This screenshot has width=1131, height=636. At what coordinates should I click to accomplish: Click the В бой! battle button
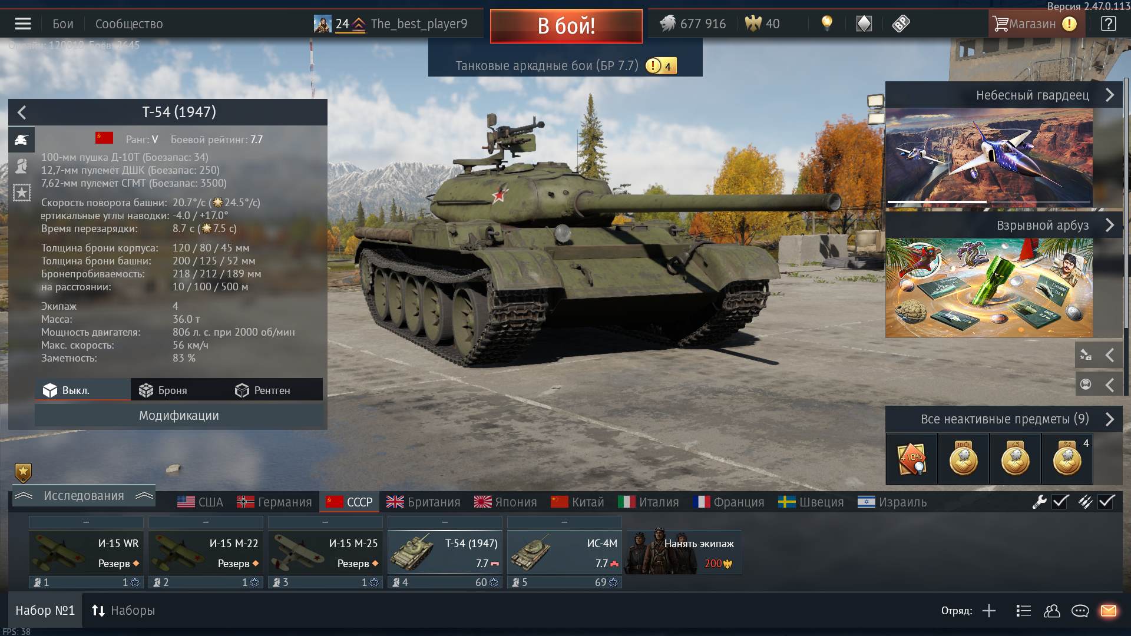tap(566, 26)
